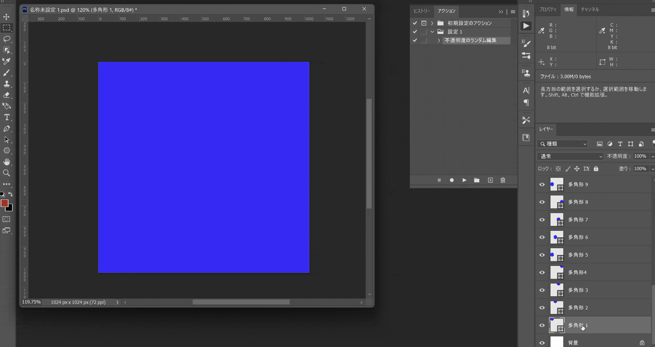
Task: Filter layers by adjustment layers
Action: (610, 144)
